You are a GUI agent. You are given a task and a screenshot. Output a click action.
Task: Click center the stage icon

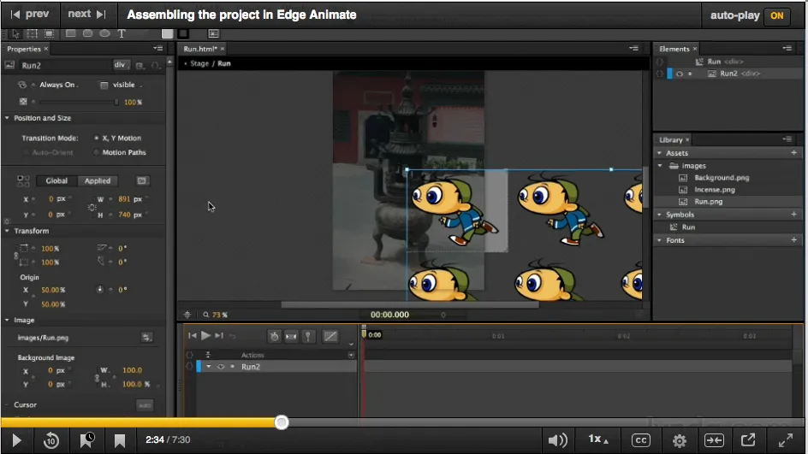click(x=187, y=315)
